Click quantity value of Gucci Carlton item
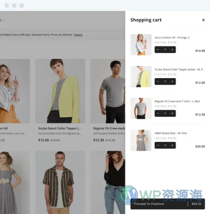This screenshot has height=214, width=210. (x=165, y=50)
